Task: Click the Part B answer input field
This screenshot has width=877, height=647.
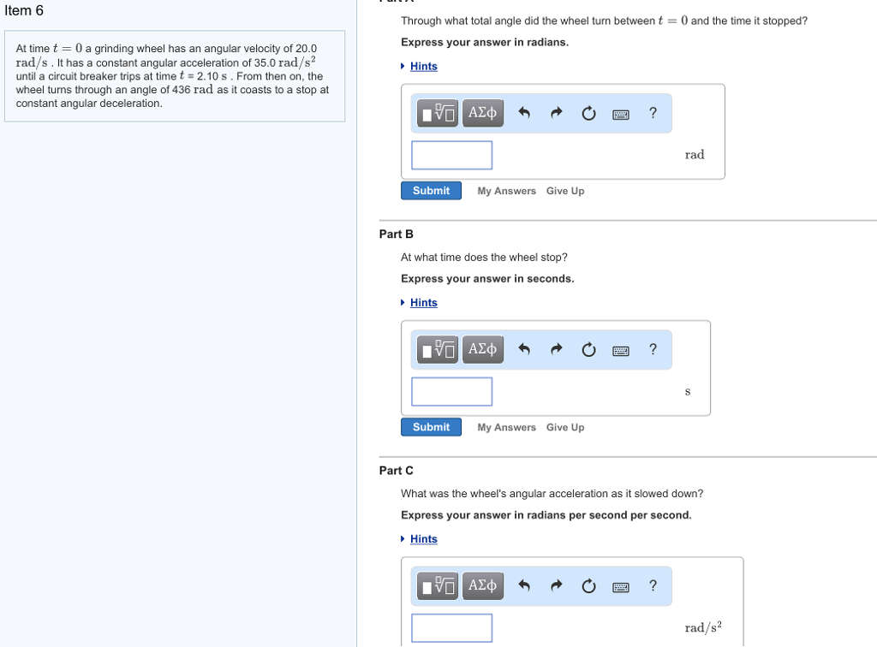Action: (x=451, y=391)
